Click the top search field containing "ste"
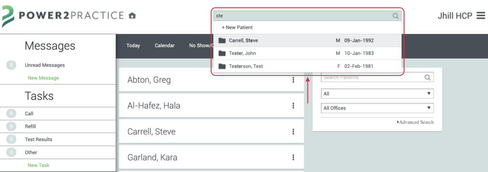488x172 pixels. click(x=307, y=16)
